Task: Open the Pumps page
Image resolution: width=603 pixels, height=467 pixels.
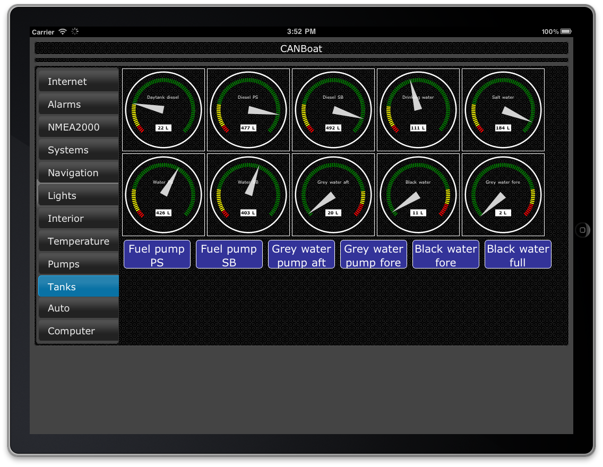Action: (x=79, y=264)
